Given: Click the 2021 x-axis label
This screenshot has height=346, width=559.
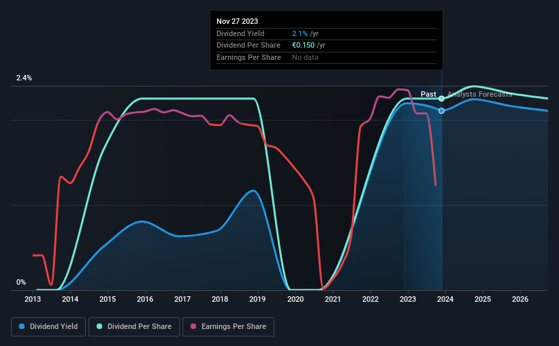Looking at the screenshot, I should 333,299.
